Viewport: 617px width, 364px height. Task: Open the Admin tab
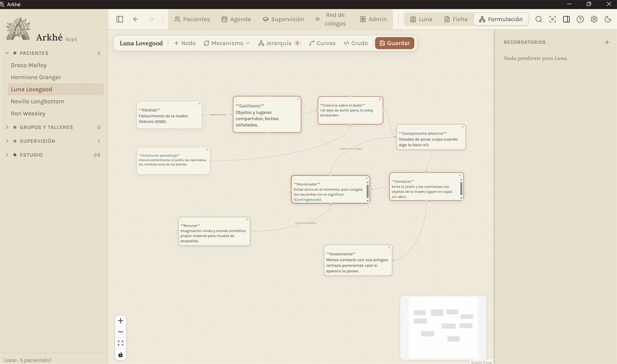click(373, 19)
